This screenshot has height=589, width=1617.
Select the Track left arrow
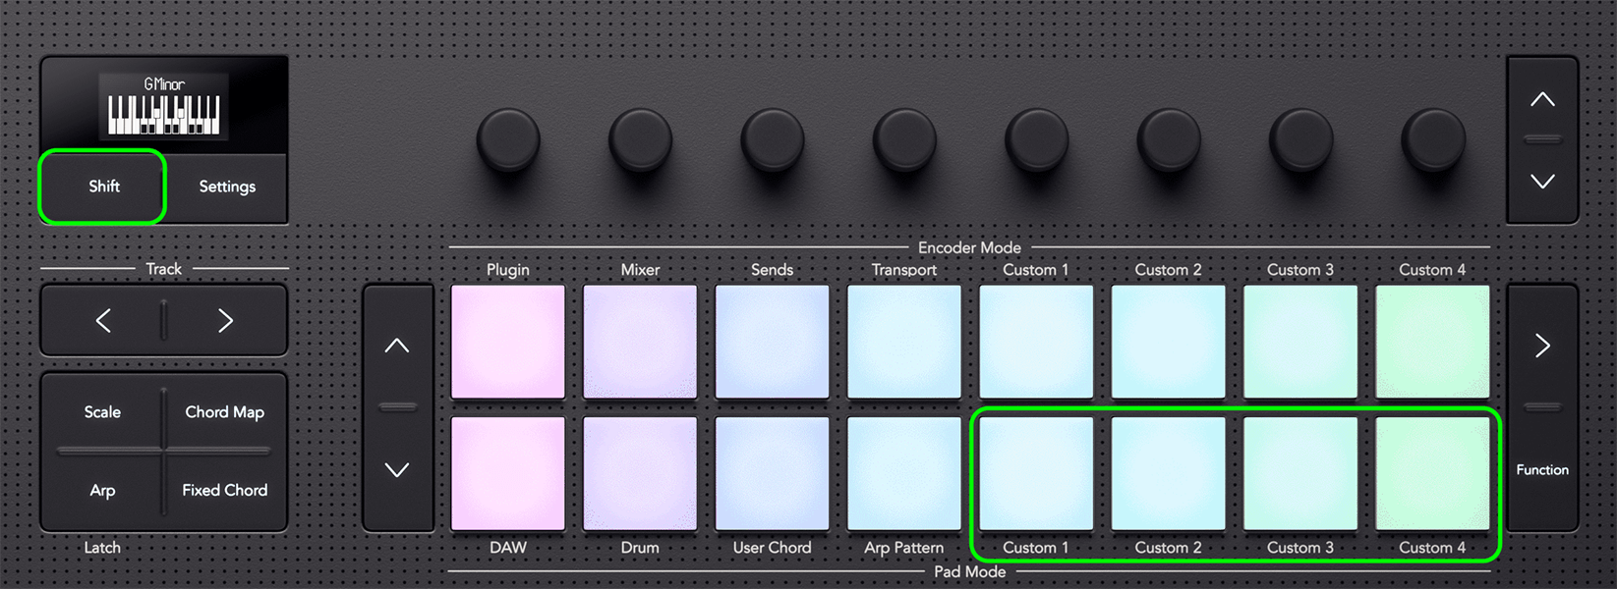tap(103, 320)
